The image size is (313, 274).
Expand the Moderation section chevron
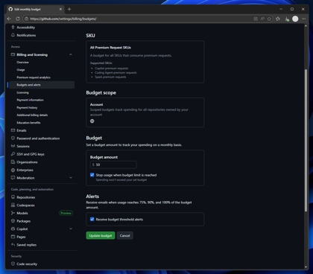pyautogui.click(x=71, y=178)
